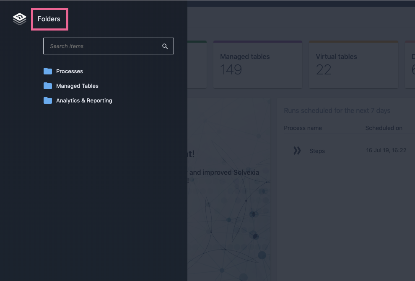Click the Runs scheduled for next 7 days title
The width and height of the screenshot is (415, 281).
tap(337, 111)
